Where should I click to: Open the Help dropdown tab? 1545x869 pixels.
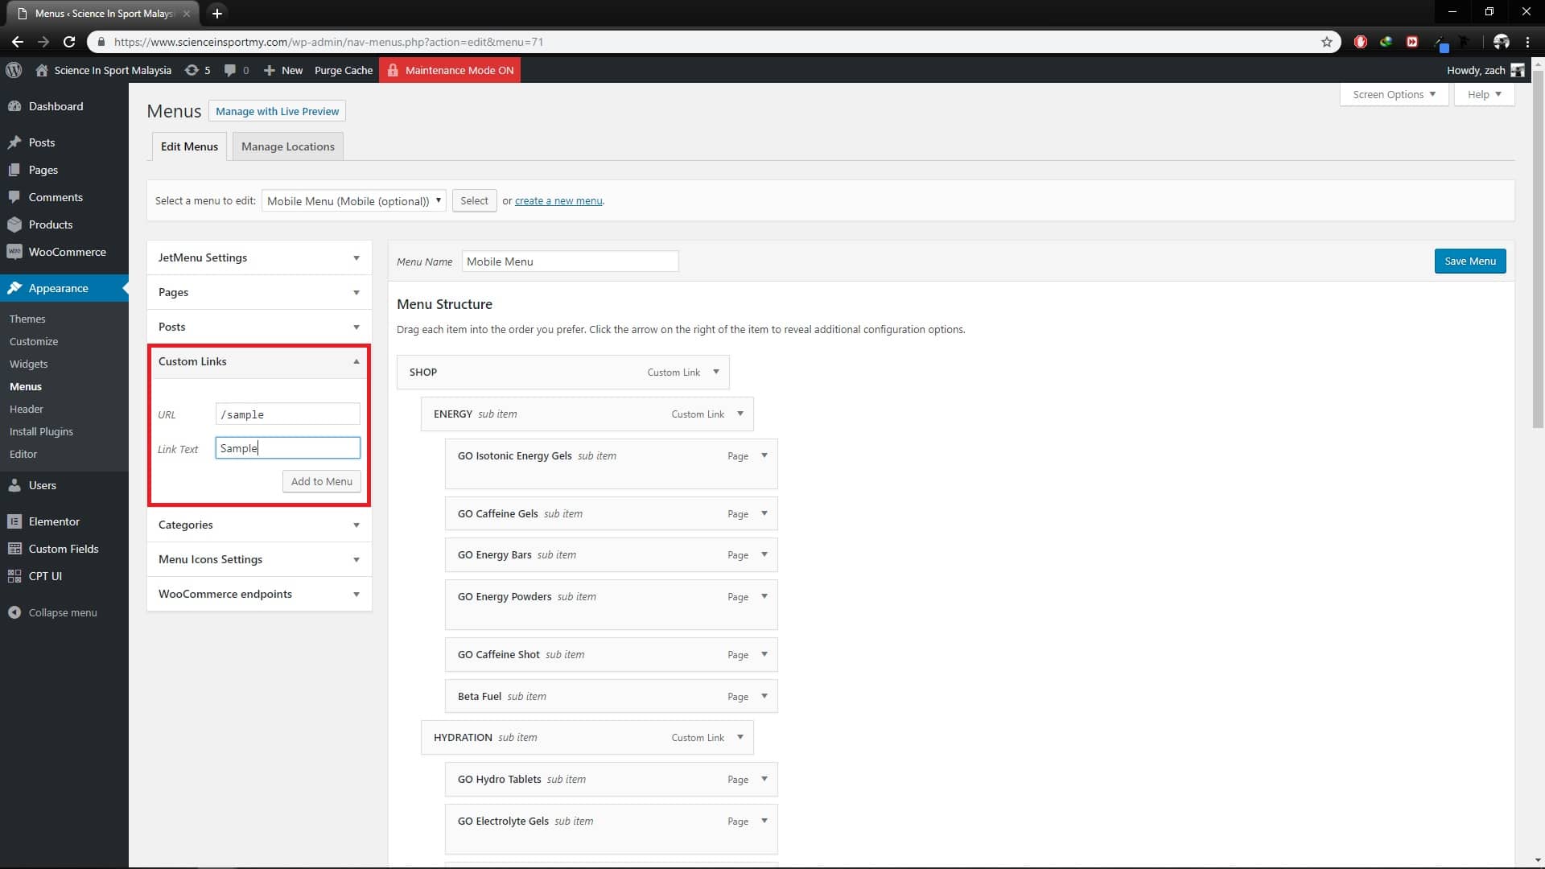1484,94
